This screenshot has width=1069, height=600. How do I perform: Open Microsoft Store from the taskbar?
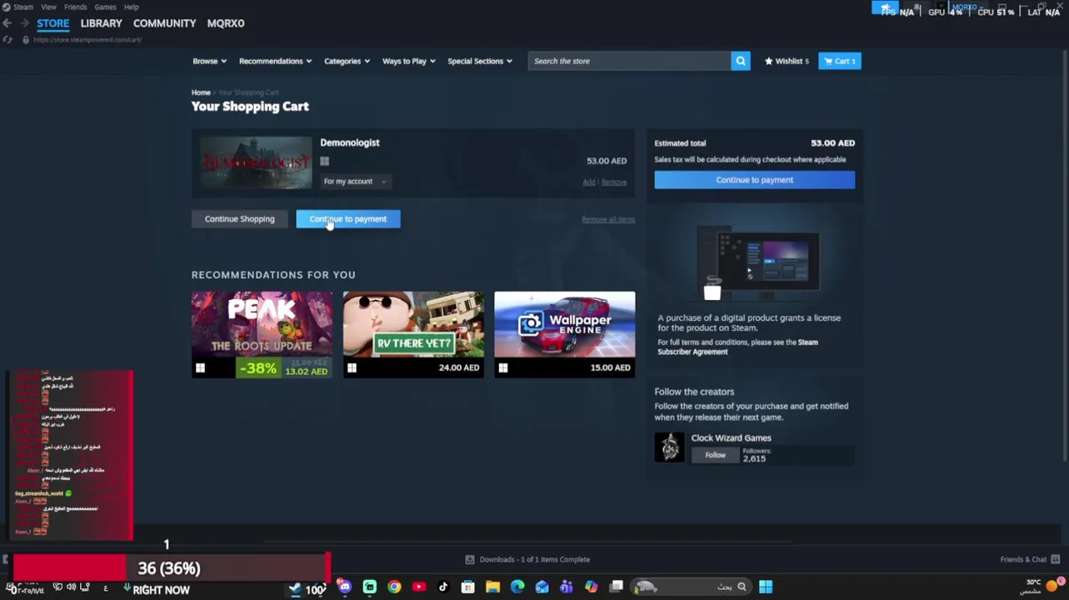[468, 587]
